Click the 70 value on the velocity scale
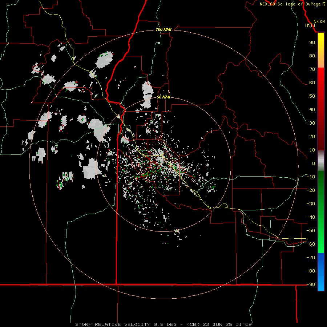The image size is (327, 327). click(x=312, y=69)
